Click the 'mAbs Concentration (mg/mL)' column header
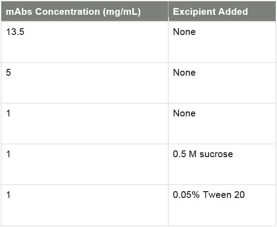The height and width of the screenshot is (227, 277). tap(85, 11)
